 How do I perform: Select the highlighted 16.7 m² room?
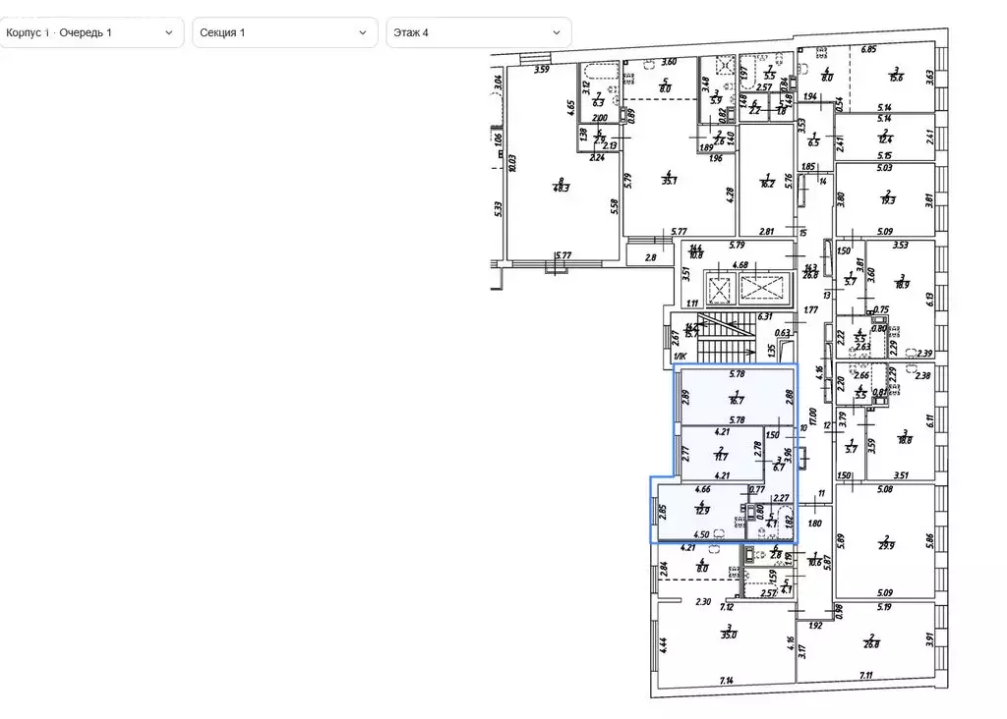coord(733,396)
